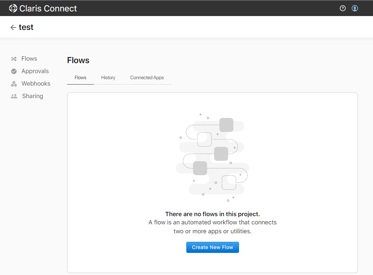This screenshot has width=373, height=275.
Task: Click the Approvals checkmark icon in sidebar
Action: (14, 71)
